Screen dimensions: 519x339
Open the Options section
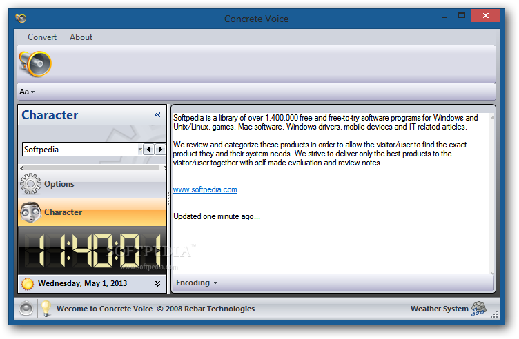[92, 184]
